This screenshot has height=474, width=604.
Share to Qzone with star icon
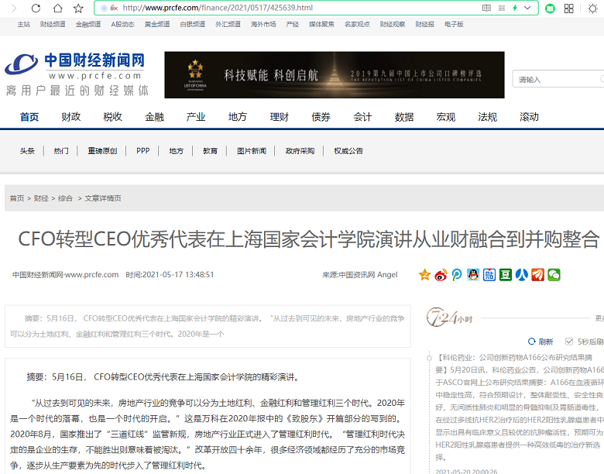tap(424, 275)
